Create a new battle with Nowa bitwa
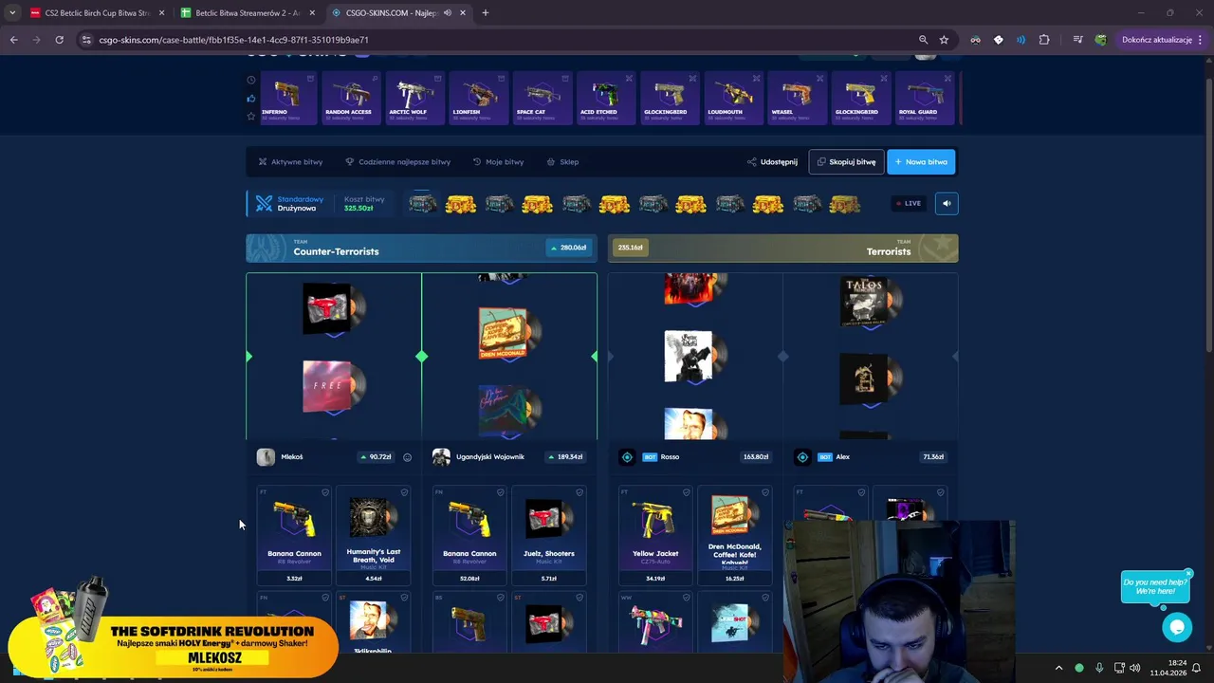 tap(921, 162)
